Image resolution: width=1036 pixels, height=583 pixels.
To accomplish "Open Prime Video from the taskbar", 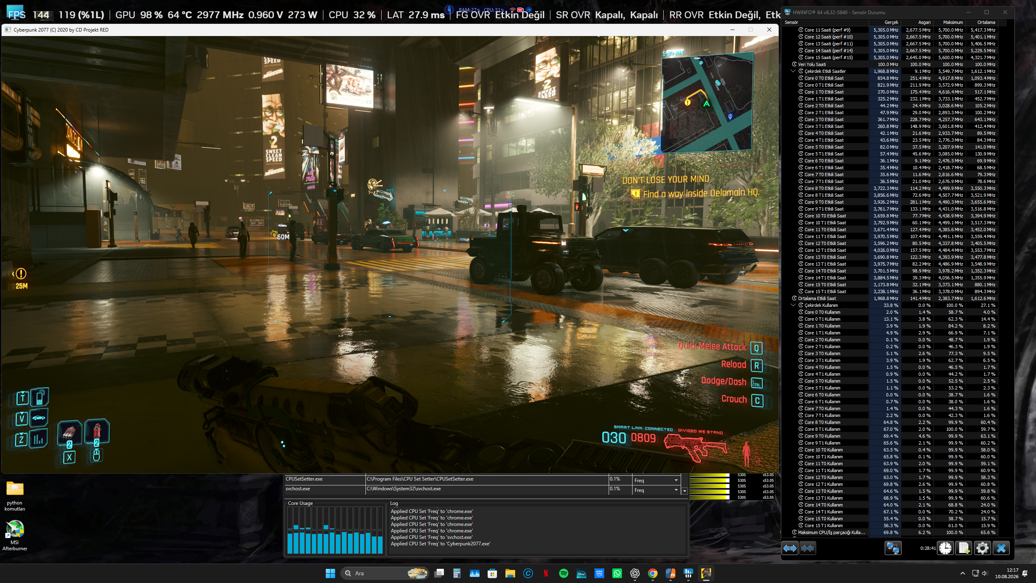I will click(599, 573).
